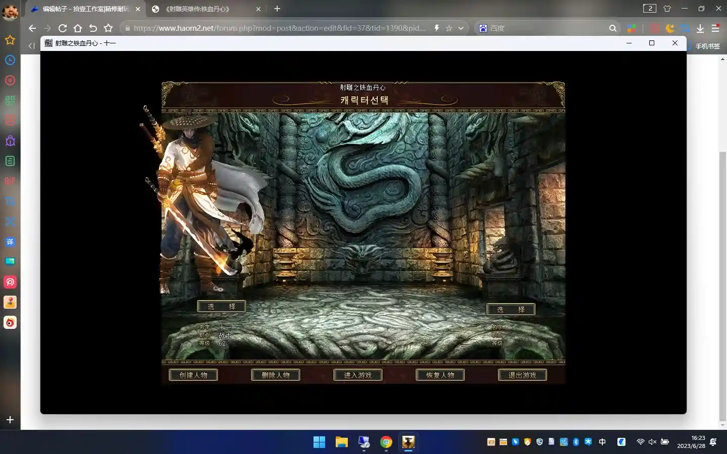This screenshot has height=454, width=727.
Task: Click the 译 translate sidebar icon
Action: pyautogui.click(x=10, y=242)
